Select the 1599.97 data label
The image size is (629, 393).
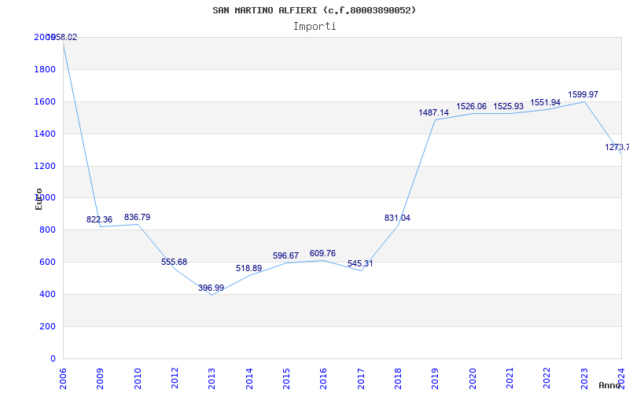click(x=583, y=94)
